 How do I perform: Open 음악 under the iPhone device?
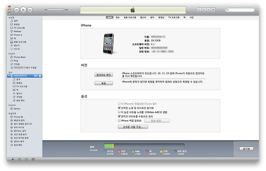(17, 79)
